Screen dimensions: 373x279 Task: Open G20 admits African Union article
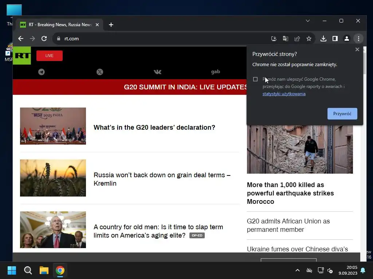click(288, 225)
